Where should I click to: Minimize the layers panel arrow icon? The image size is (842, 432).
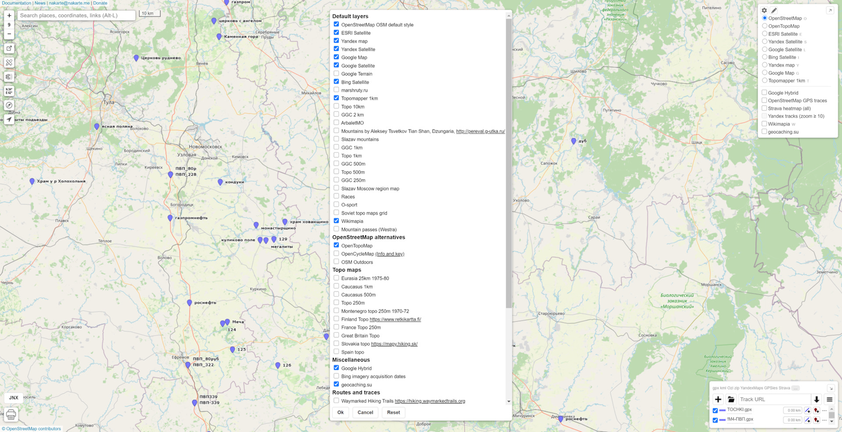click(830, 10)
